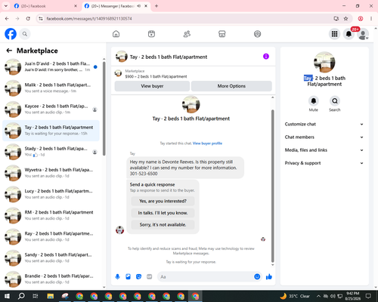Send quick reply 'Sorry, it's not available.'
The width and height of the screenshot is (378, 302).
[163, 224]
